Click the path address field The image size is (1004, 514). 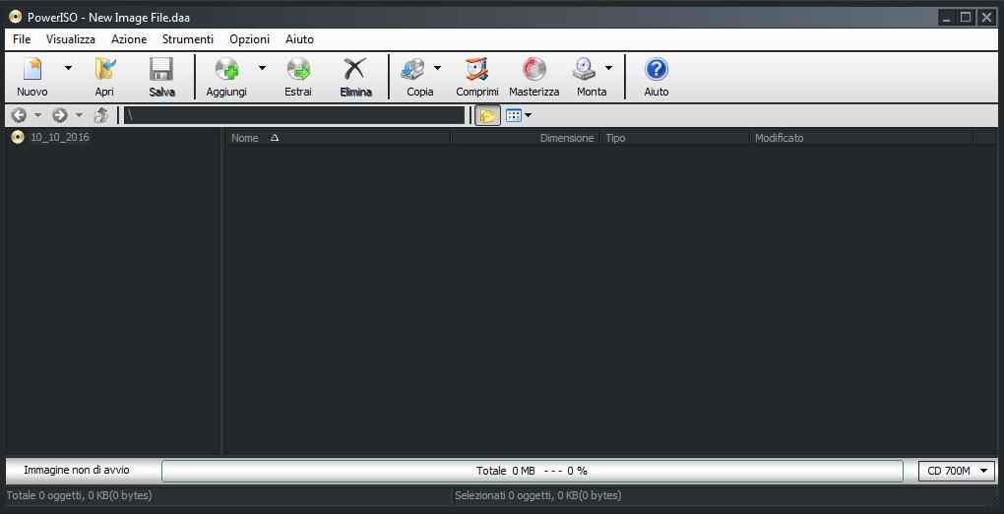294,115
